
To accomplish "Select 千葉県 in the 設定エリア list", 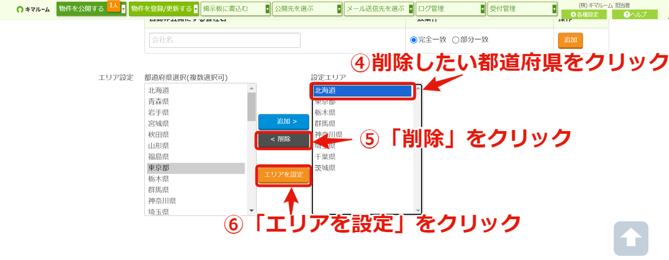I will tap(363, 157).
